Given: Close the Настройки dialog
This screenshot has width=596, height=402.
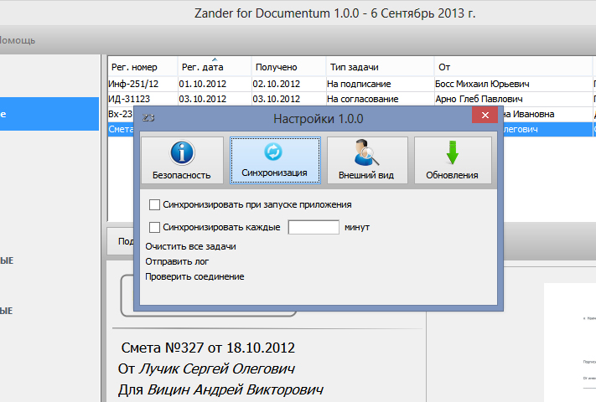Looking at the screenshot, I should [486, 117].
